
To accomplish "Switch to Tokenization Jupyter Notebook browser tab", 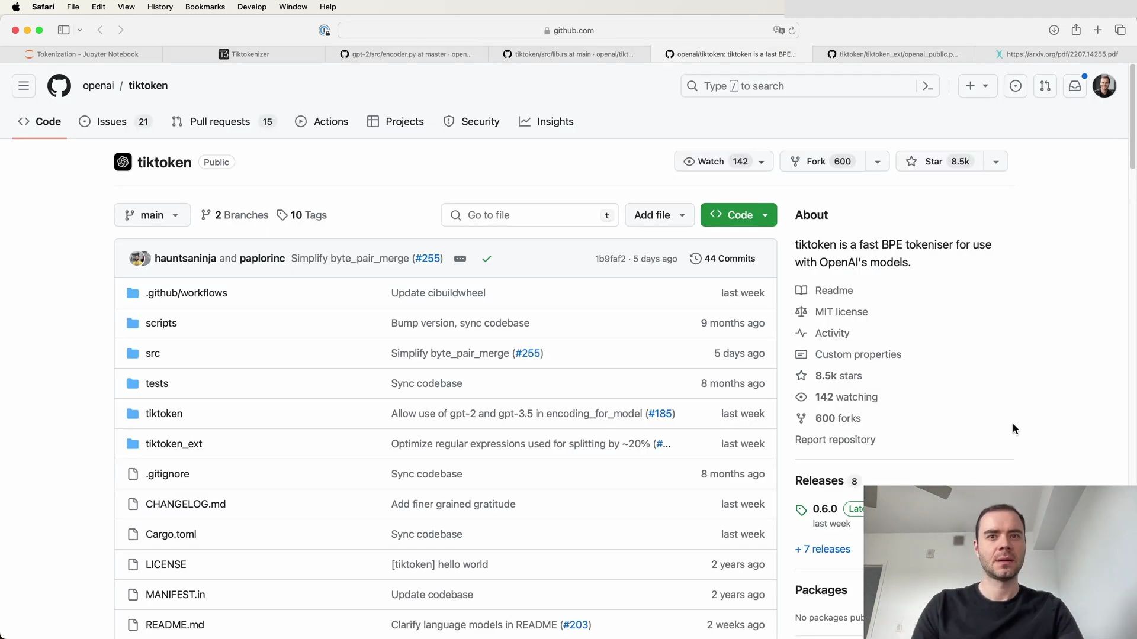I will pos(81,54).
